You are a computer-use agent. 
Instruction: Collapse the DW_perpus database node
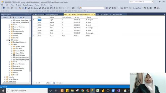pos(7,40)
